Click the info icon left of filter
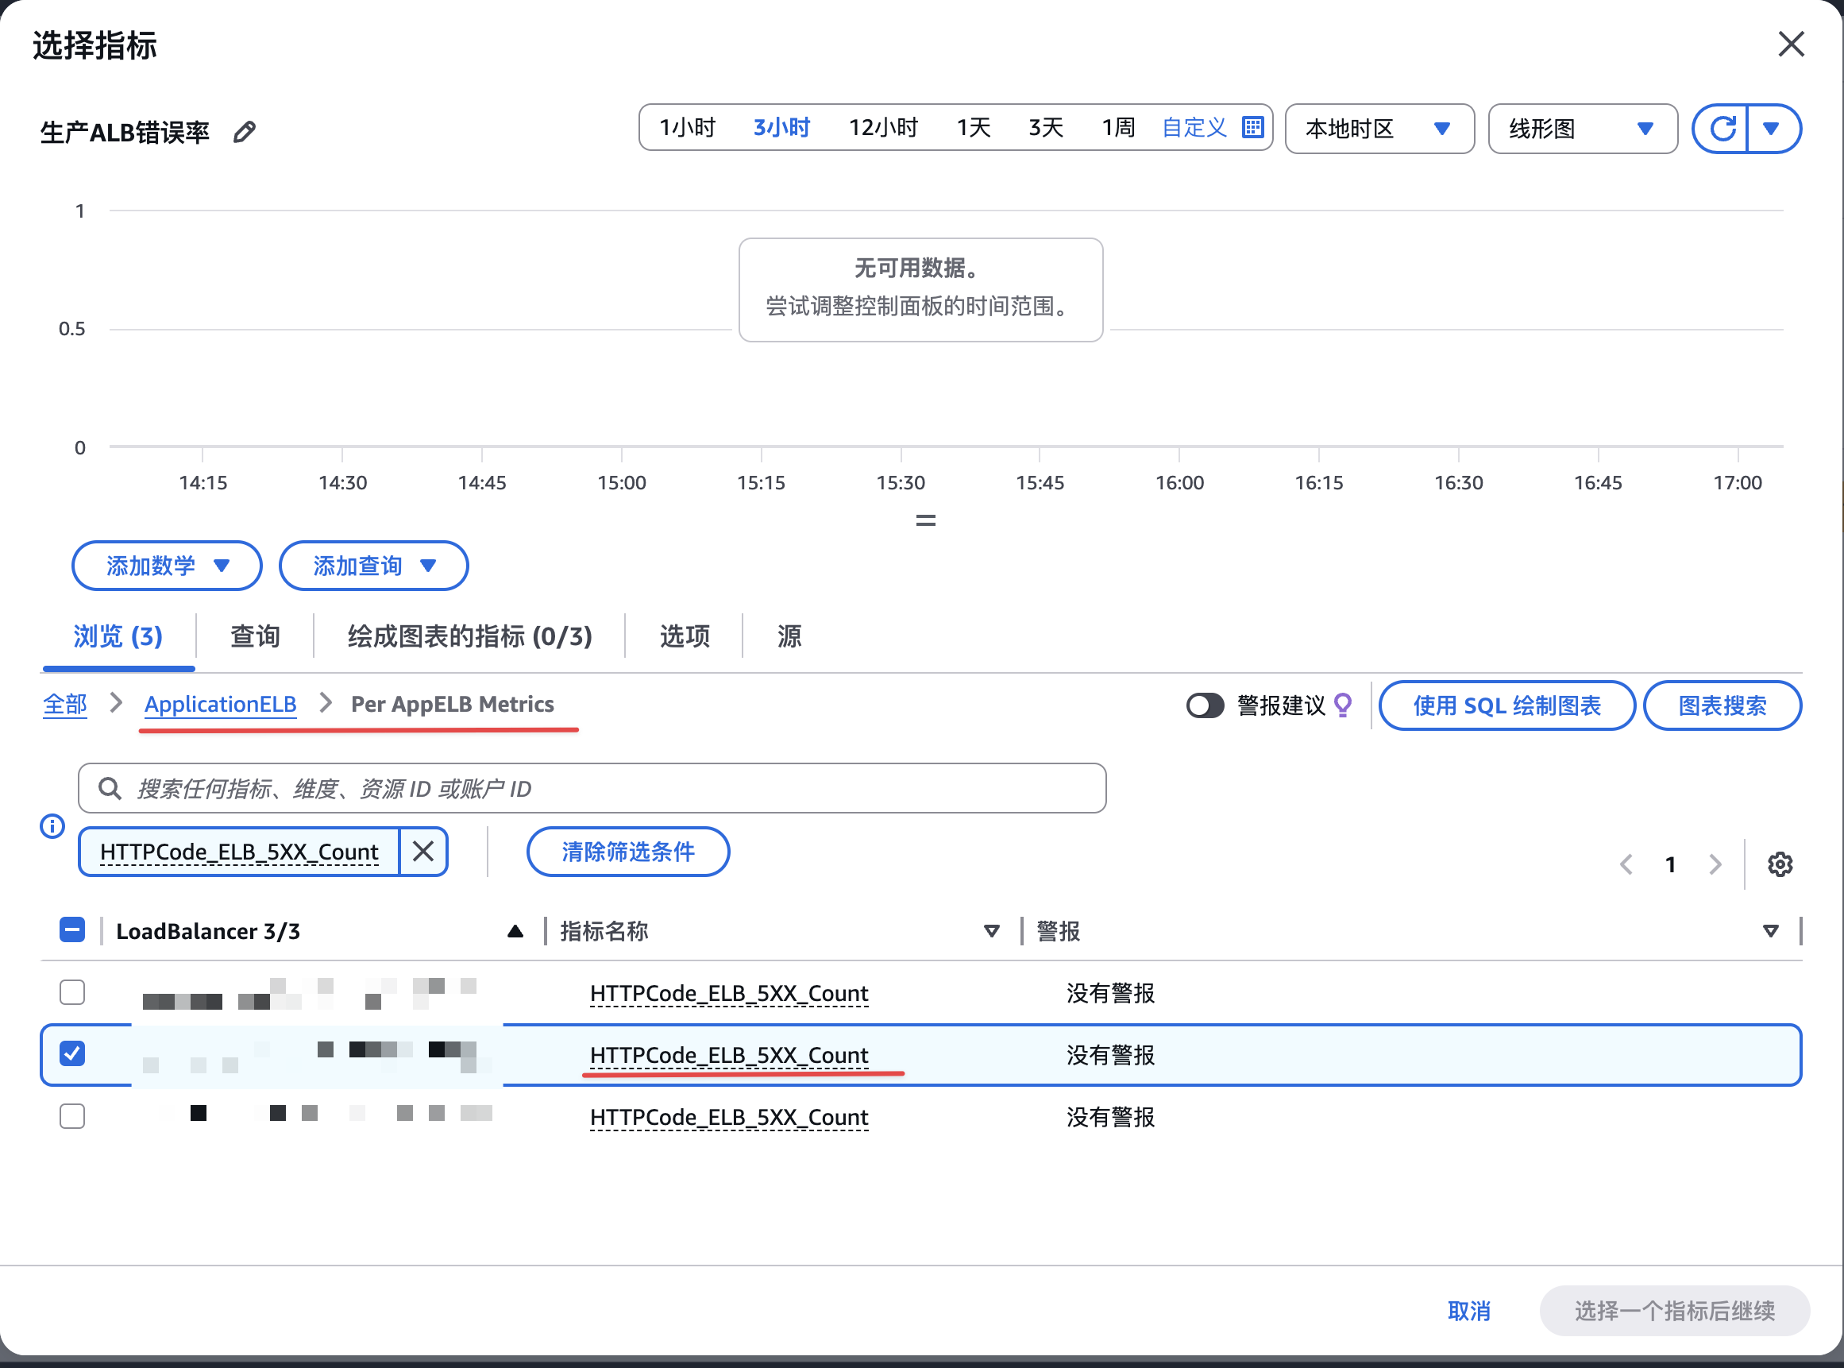The height and width of the screenshot is (1368, 1844). click(x=52, y=825)
